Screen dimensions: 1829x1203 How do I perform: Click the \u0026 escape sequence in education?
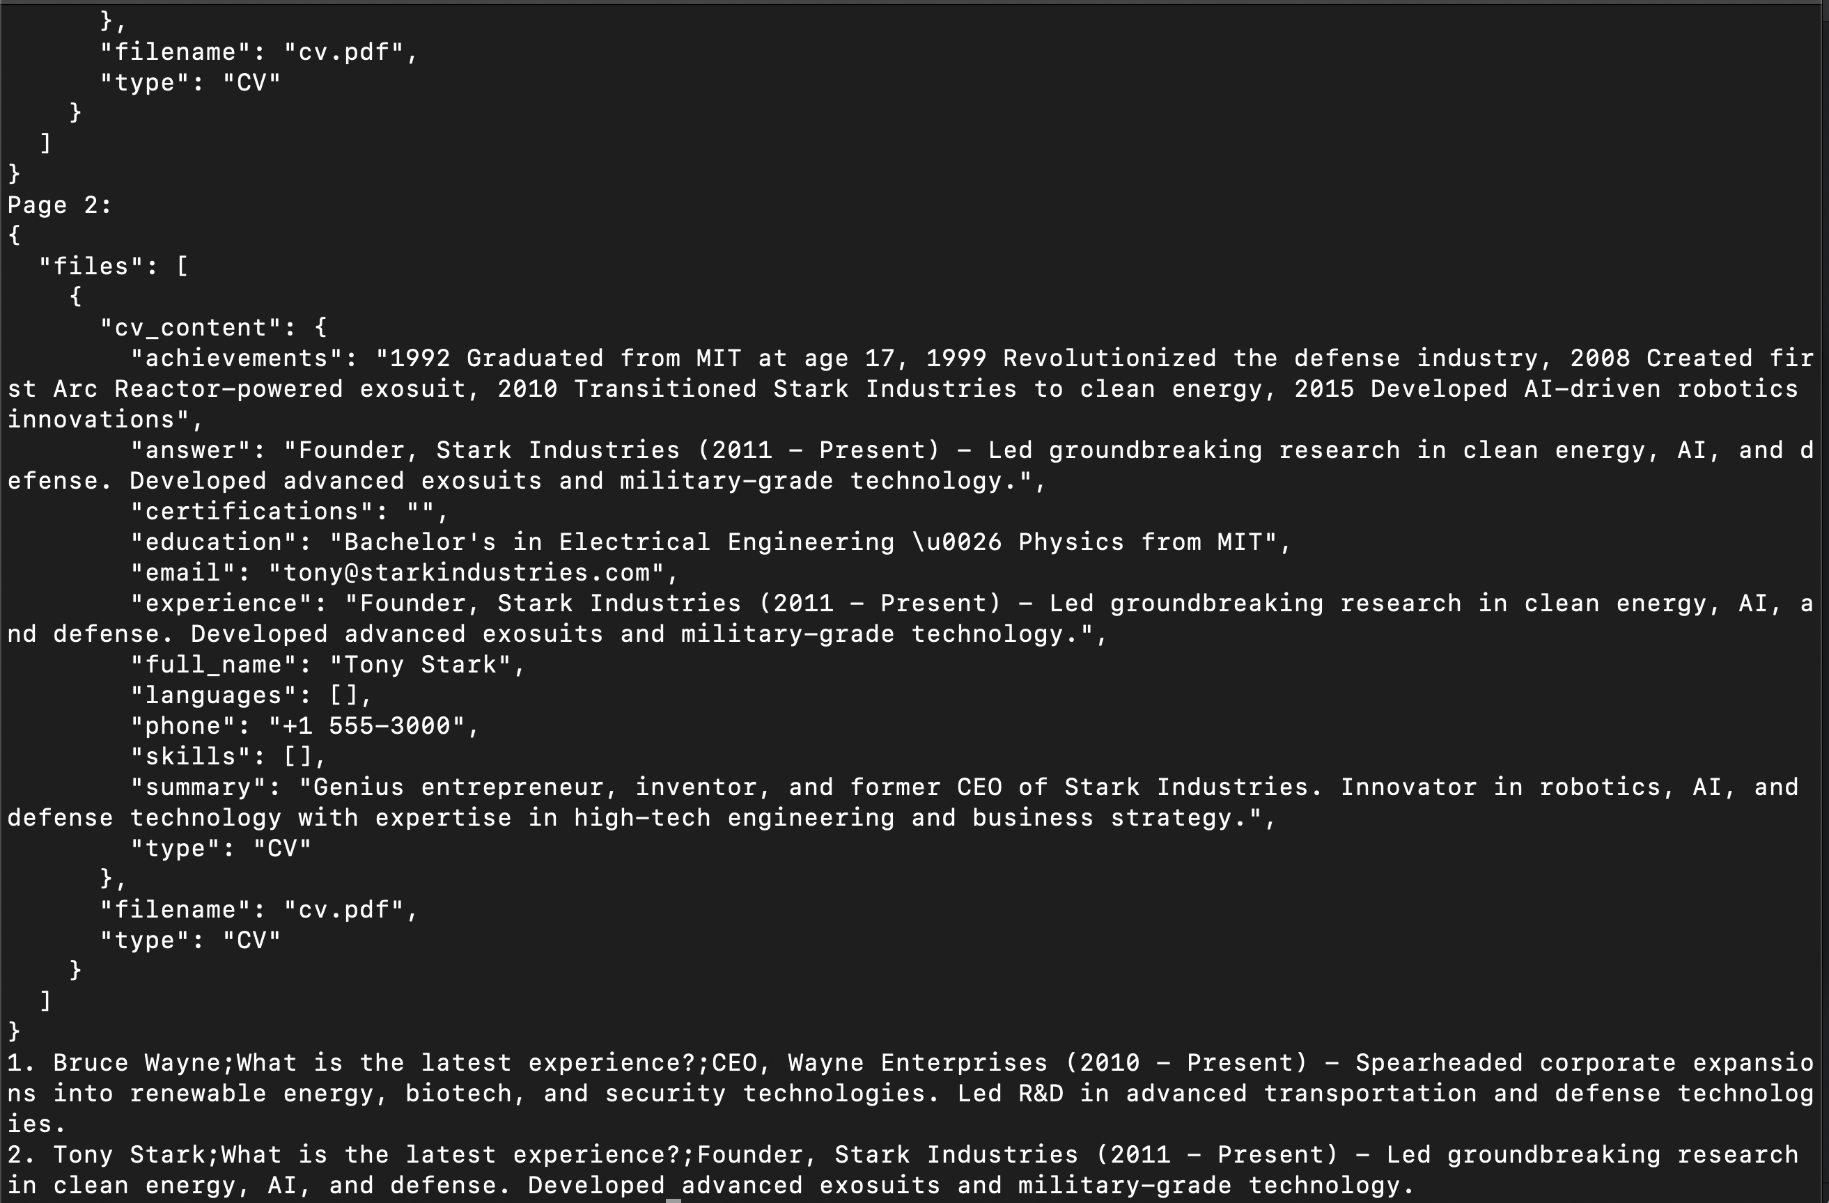(956, 542)
